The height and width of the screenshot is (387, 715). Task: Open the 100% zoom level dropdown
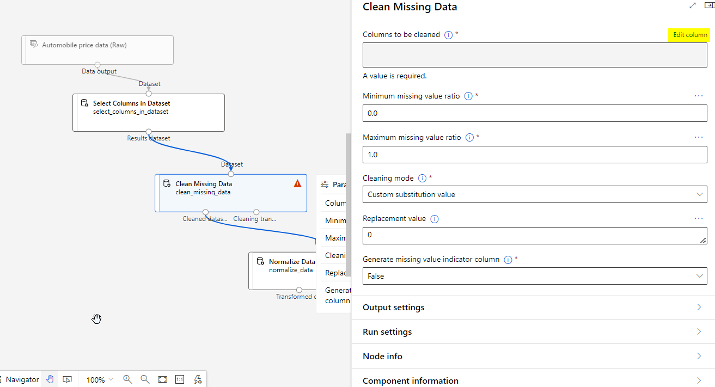coord(100,380)
